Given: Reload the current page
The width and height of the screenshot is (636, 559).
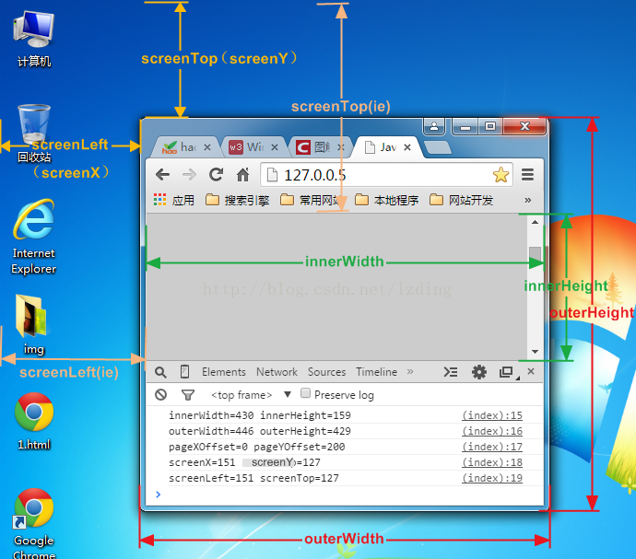Looking at the screenshot, I should [x=216, y=175].
